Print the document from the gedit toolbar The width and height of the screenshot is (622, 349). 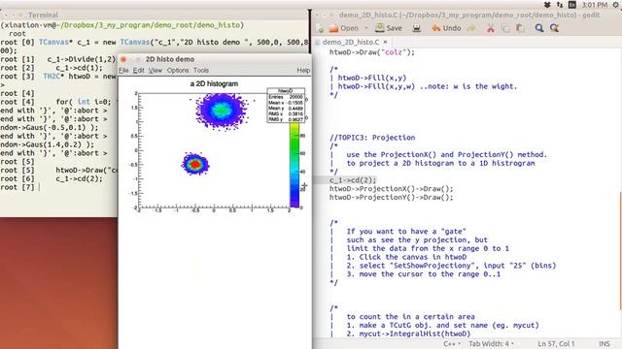[417, 28]
